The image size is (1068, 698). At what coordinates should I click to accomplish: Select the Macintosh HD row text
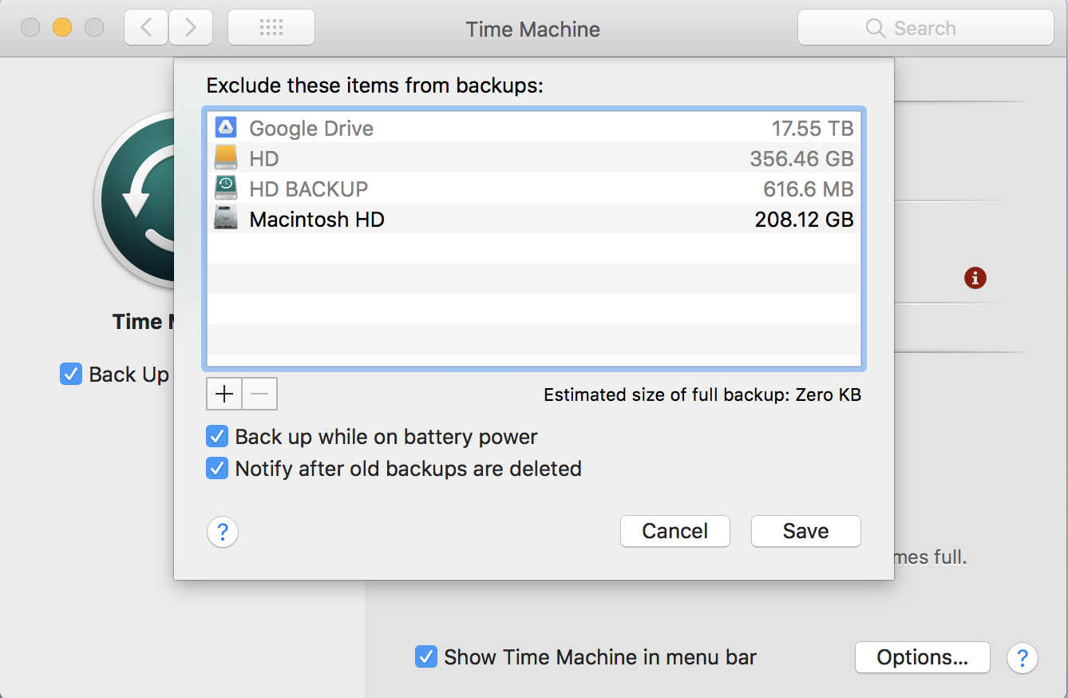point(317,220)
